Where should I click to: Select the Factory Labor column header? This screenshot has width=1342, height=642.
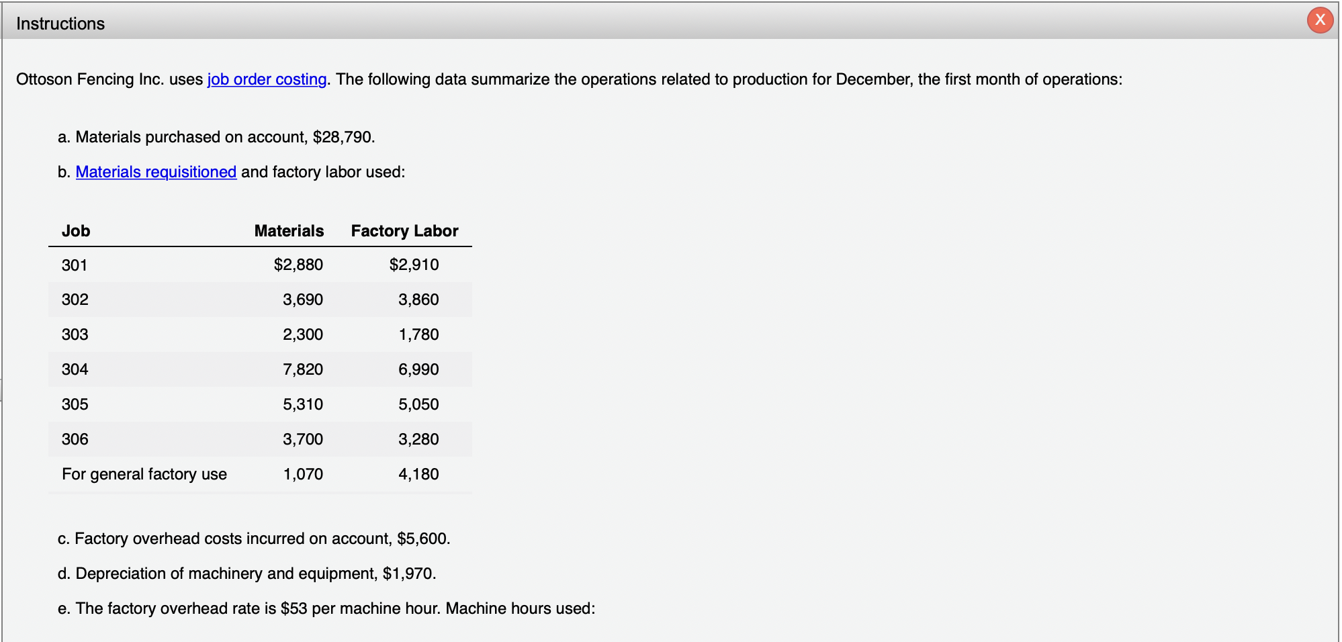[404, 231]
